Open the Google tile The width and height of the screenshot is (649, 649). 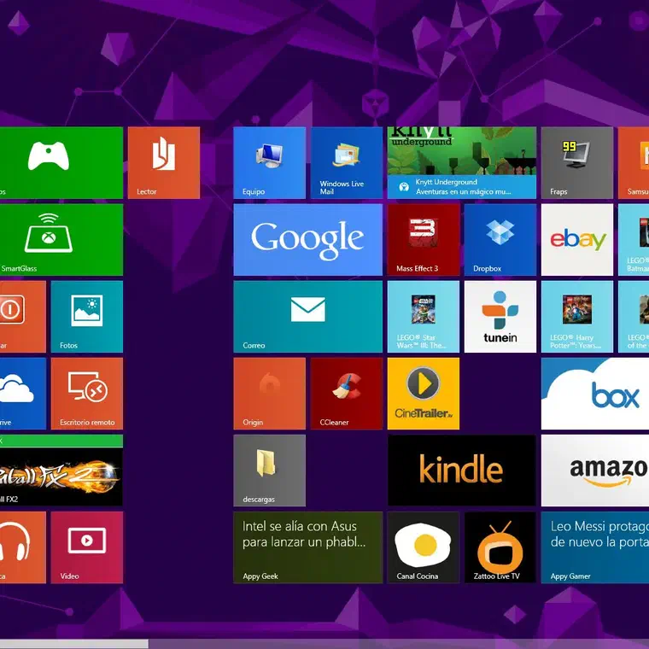pos(308,240)
